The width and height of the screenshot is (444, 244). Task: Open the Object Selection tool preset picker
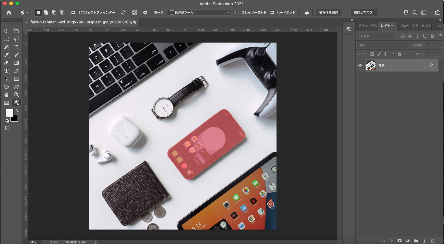tap(24, 13)
